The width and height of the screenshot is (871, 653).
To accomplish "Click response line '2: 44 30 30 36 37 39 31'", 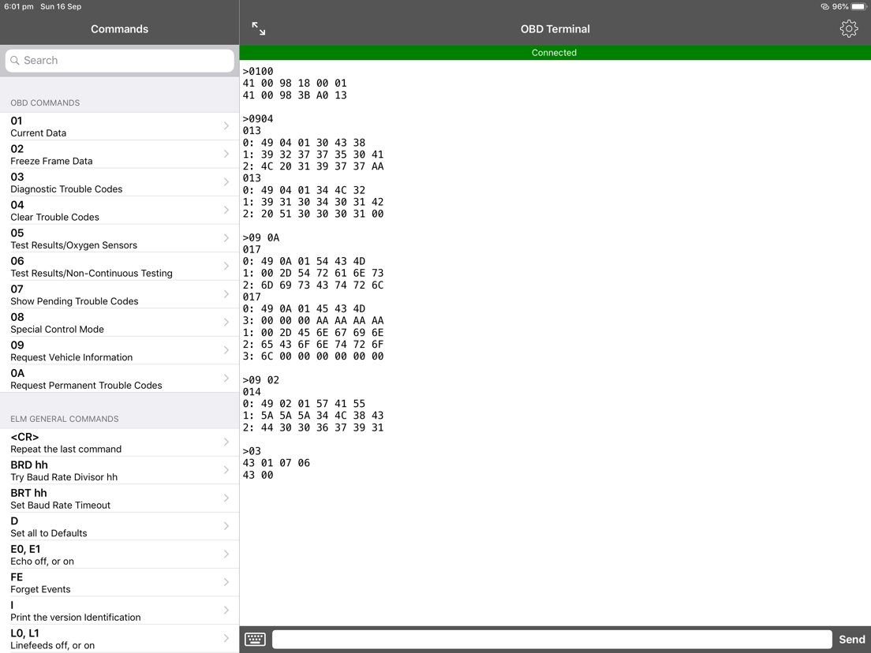I will 312,427.
